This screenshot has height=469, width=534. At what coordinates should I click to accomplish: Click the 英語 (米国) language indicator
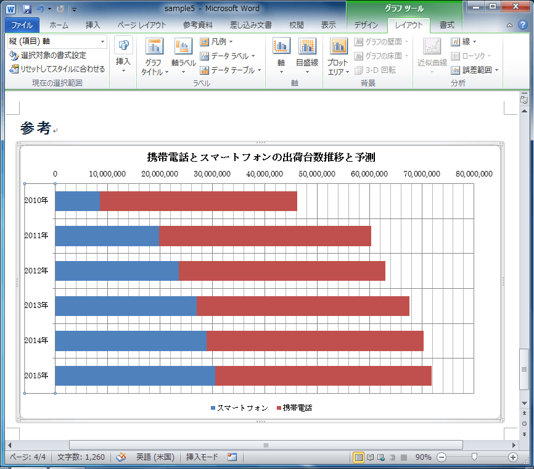155,457
